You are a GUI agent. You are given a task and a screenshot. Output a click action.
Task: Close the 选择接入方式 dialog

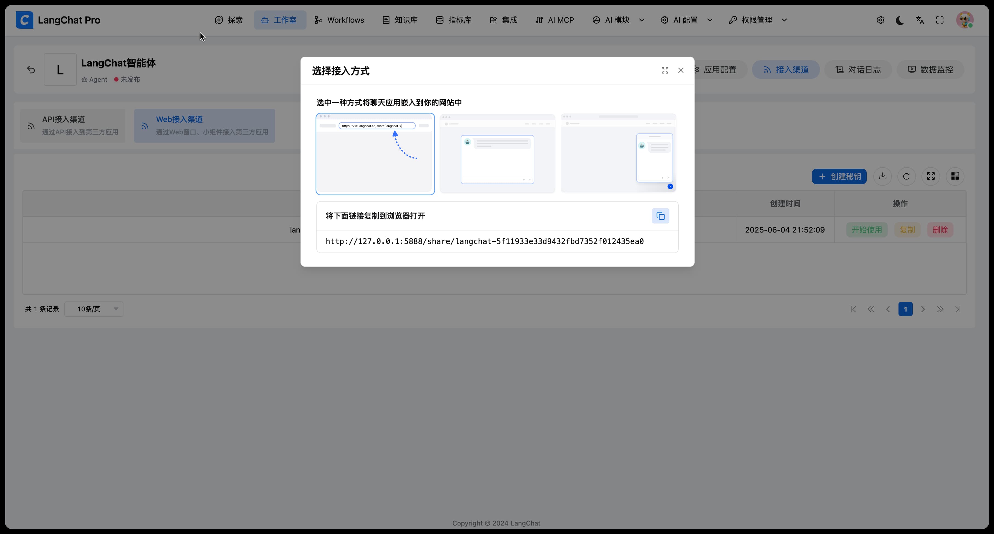coord(681,70)
